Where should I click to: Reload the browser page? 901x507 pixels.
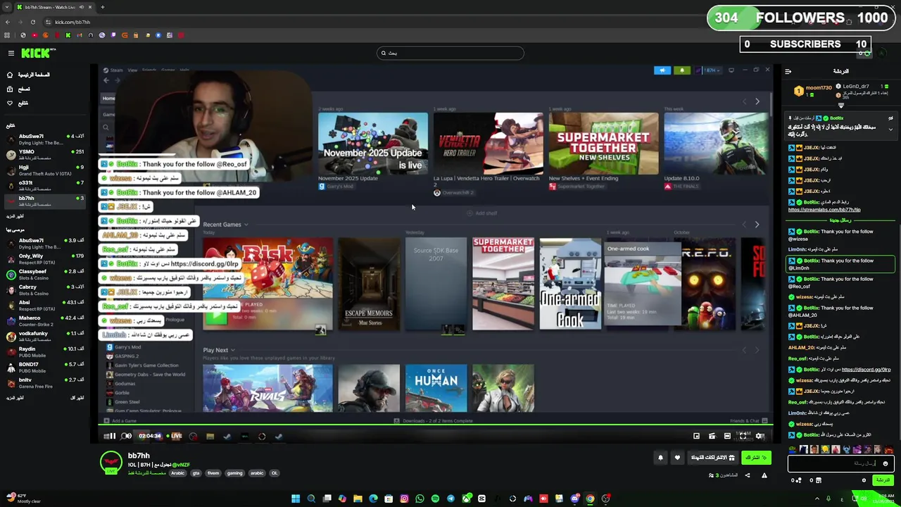point(33,22)
